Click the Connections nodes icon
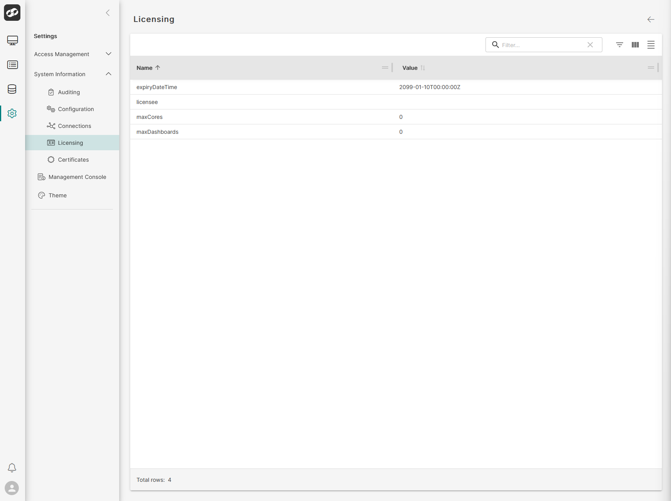 pos(51,126)
